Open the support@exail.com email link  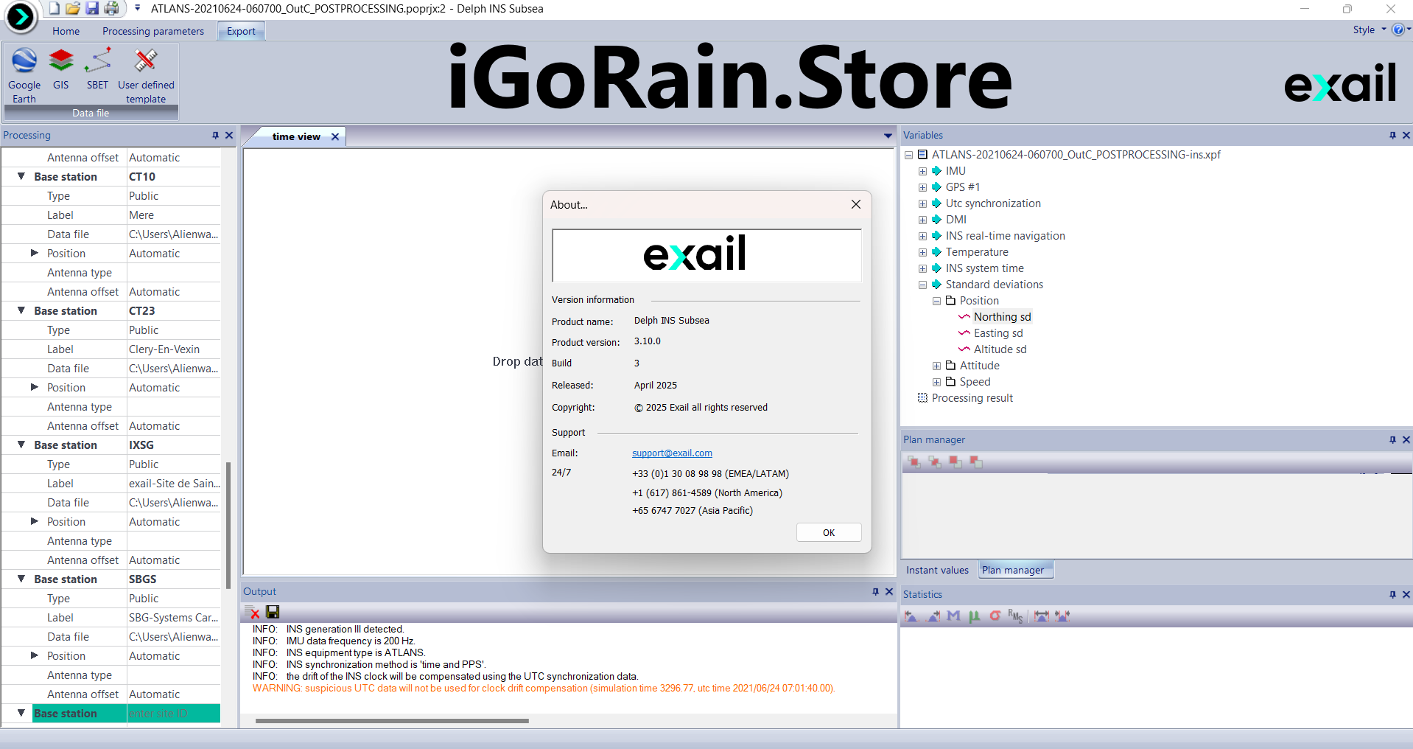[x=672, y=453]
